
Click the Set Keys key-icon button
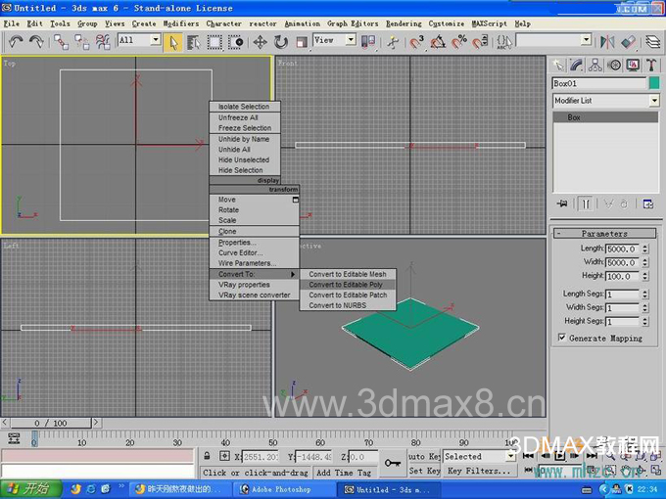point(393,463)
